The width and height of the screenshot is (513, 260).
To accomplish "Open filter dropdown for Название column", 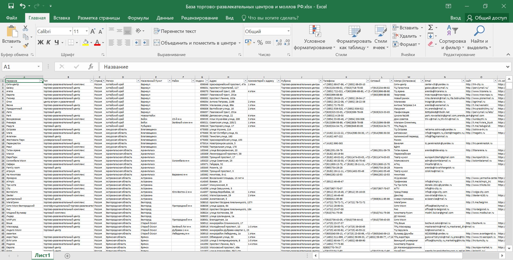I will click(41, 81).
